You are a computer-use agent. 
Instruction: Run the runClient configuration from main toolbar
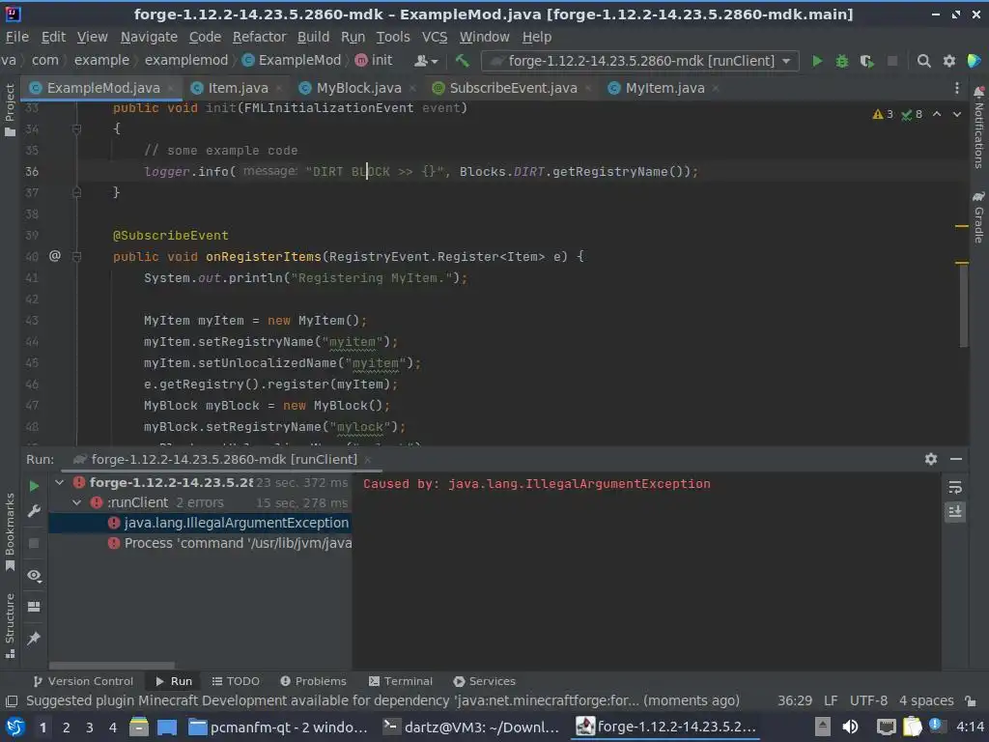[x=817, y=61]
